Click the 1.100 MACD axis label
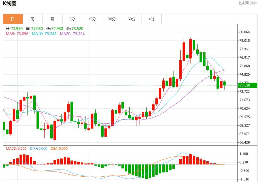Viewport: 259px width, 182px height. click(x=244, y=154)
